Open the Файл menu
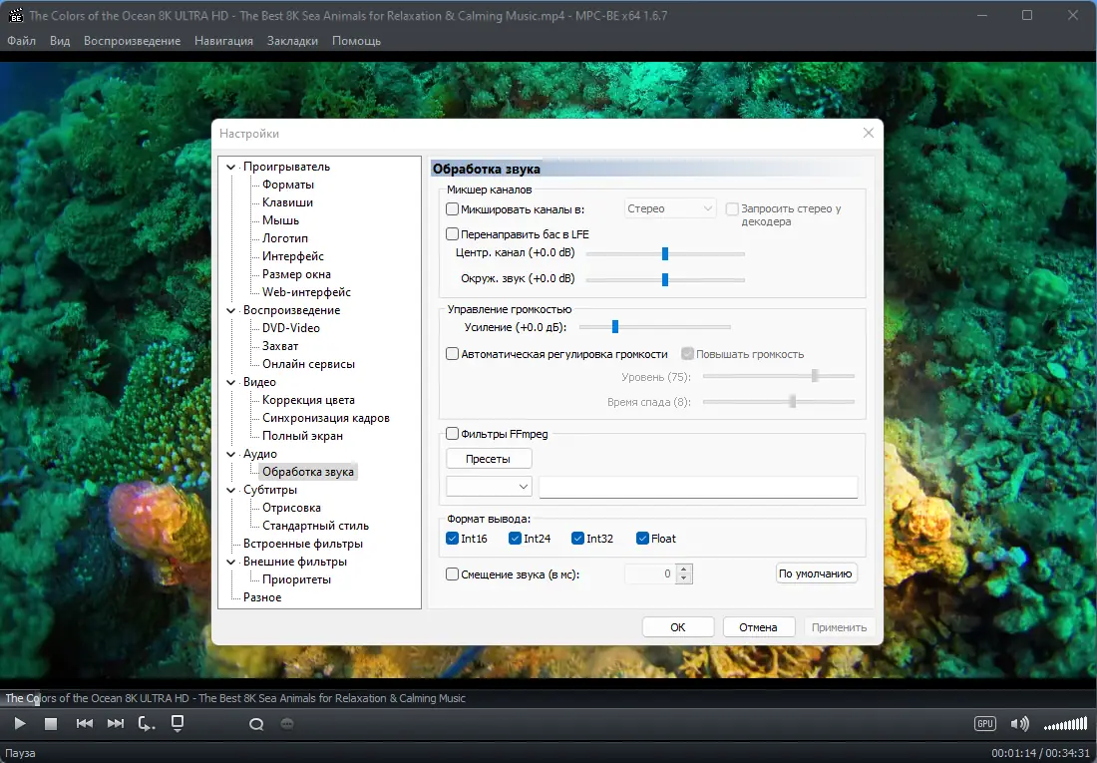Screen dimensions: 1097x763 [x=22, y=41]
